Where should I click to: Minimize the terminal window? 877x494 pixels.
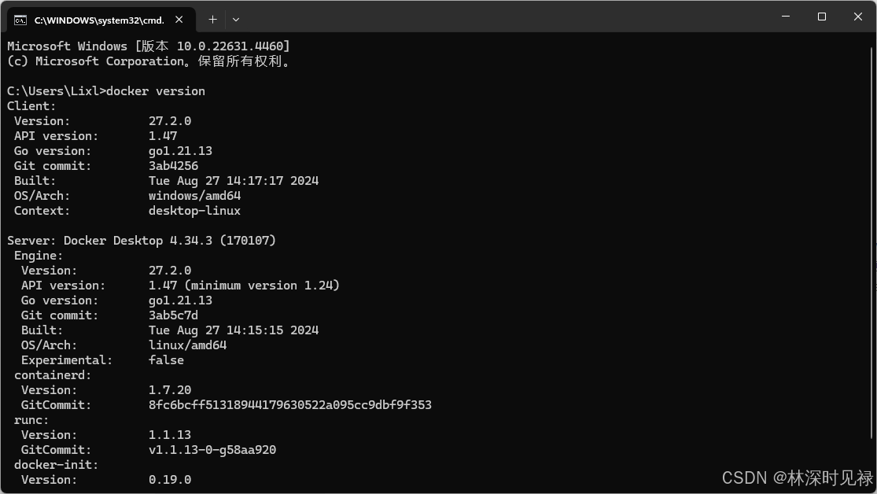coord(786,17)
